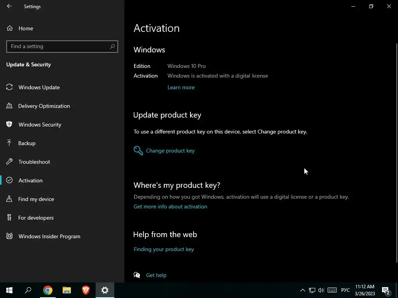Viewport: 398px width, 298px height.
Task: Open the network tray icon
Action: pyautogui.click(x=312, y=290)
